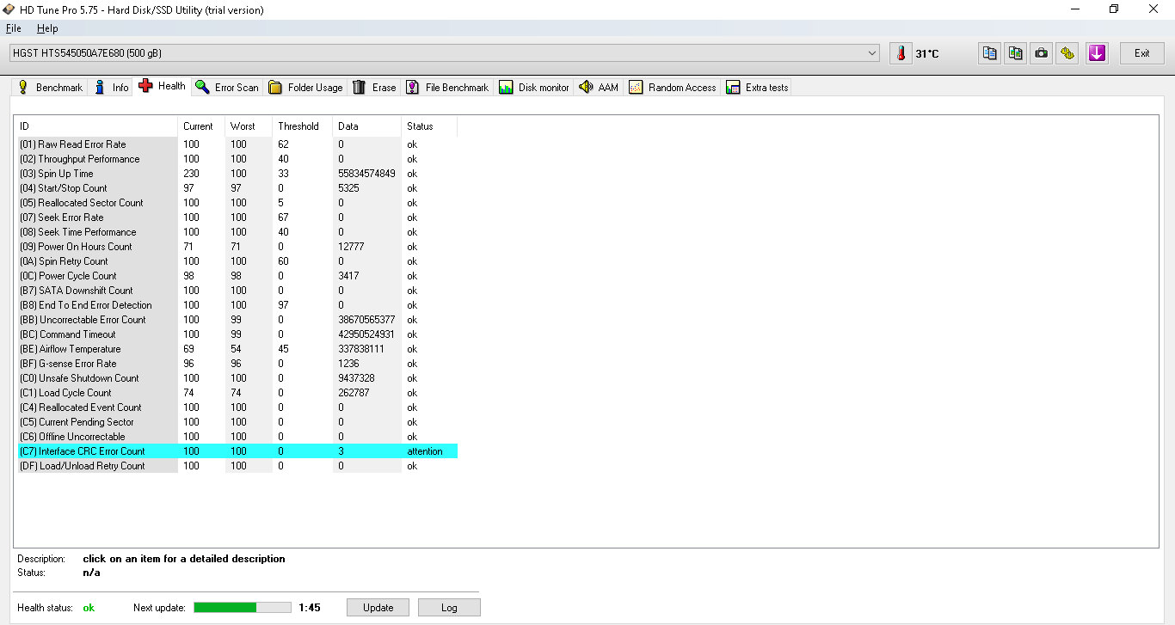Image resolution: width=1175 pixels, height=625 pixels.
Task: Go to the Error Scan tab
Action: [x=227, y=88]
